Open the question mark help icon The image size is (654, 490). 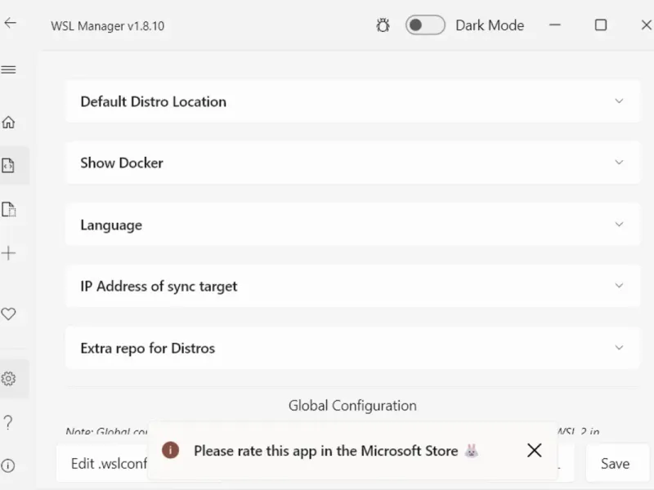pos(9,422)
